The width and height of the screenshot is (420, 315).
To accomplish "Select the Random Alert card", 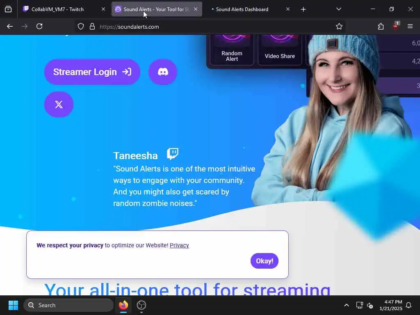I will [x=232, y=50].
